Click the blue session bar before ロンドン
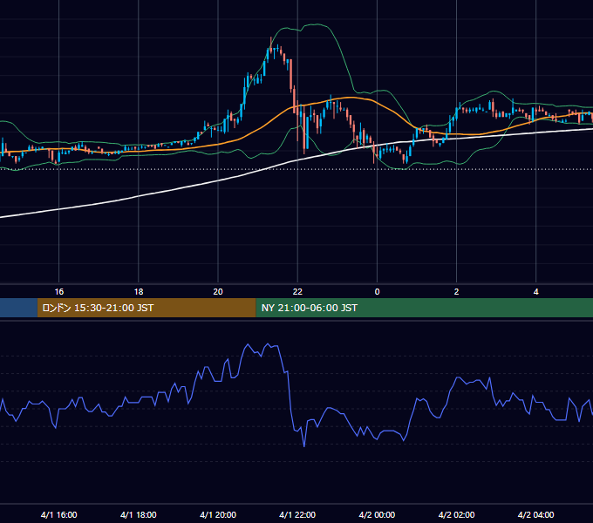 point(18,308)
